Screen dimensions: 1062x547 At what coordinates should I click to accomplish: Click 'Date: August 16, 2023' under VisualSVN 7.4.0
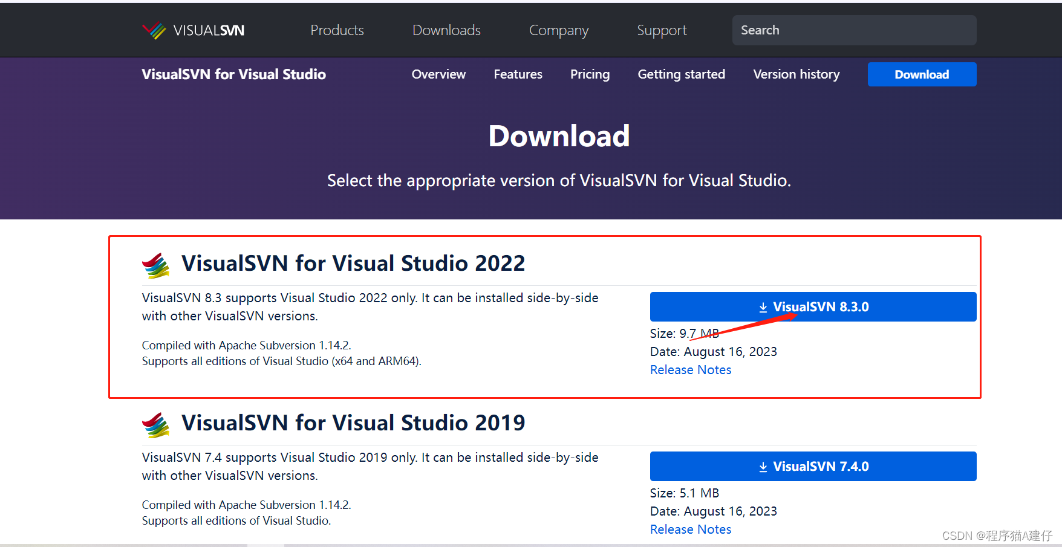pos(714,511)
